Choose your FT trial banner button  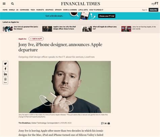107,16
